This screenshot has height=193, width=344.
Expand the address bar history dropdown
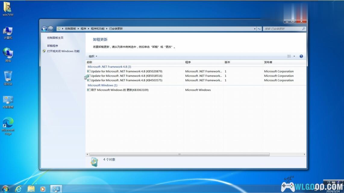[255, 29]
